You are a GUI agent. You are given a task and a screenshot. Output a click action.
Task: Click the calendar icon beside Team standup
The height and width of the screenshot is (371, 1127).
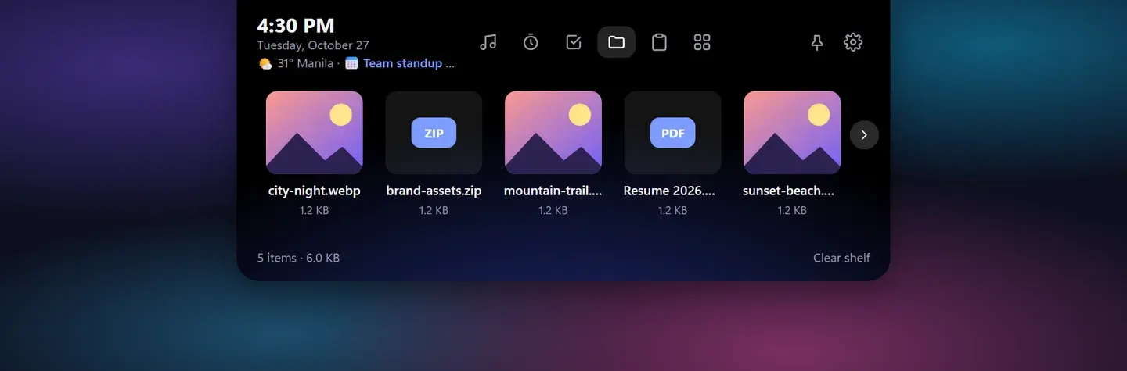(351, 63)
